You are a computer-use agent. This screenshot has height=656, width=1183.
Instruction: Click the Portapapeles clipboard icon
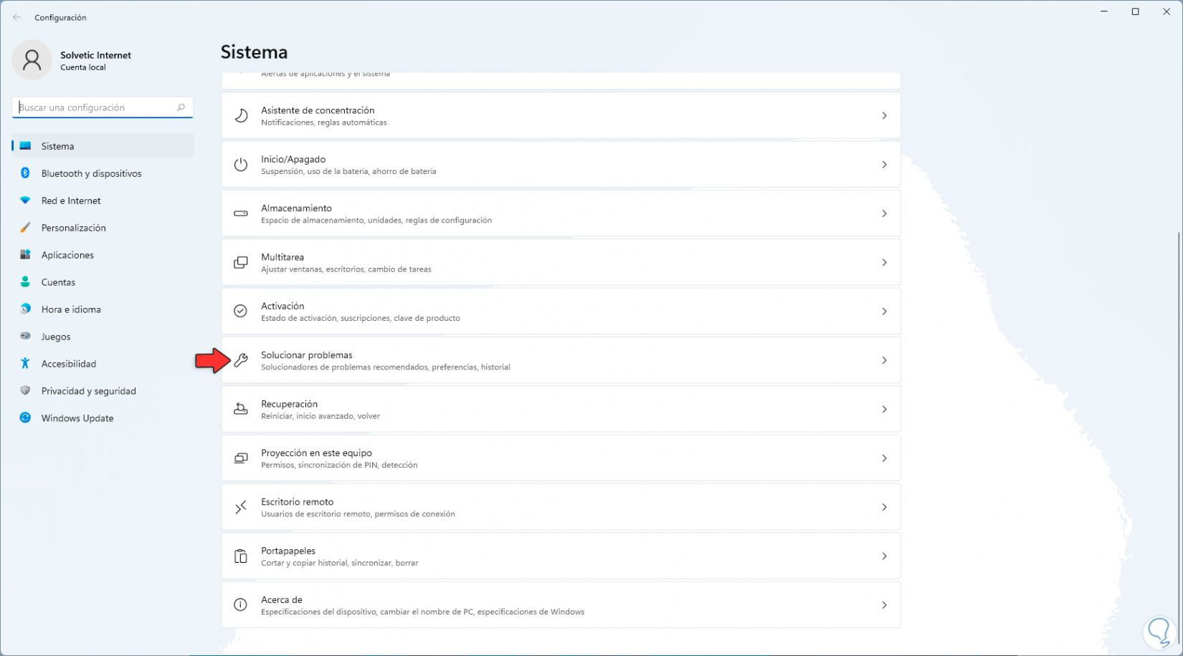click(241, 556)
